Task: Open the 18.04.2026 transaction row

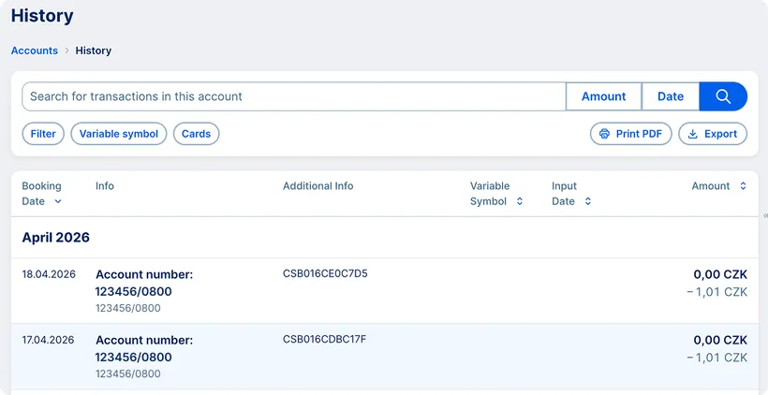Action: point(384,291)
